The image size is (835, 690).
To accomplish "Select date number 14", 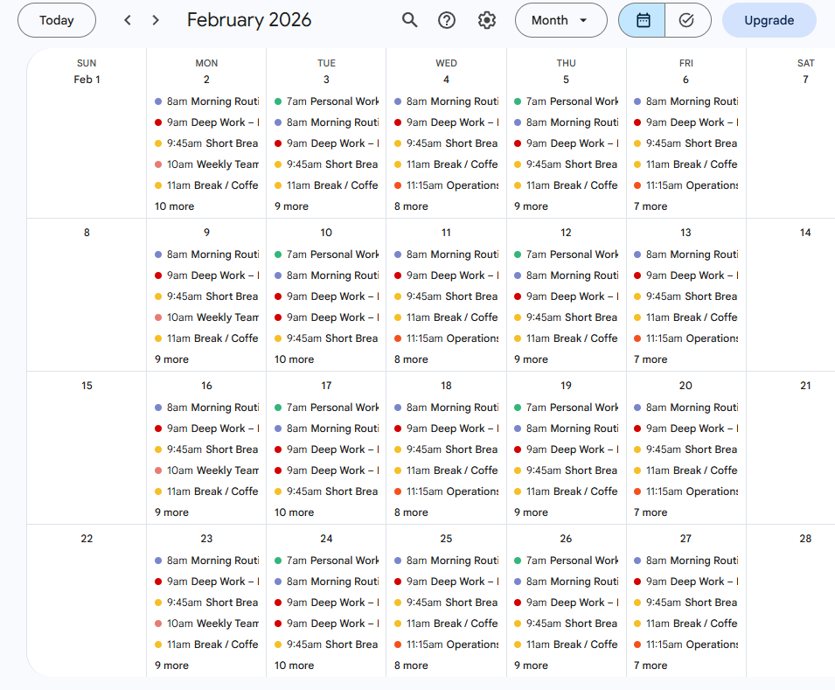I will [805, 233].
